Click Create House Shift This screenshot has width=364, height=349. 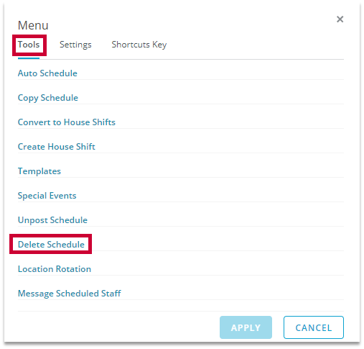57,147
